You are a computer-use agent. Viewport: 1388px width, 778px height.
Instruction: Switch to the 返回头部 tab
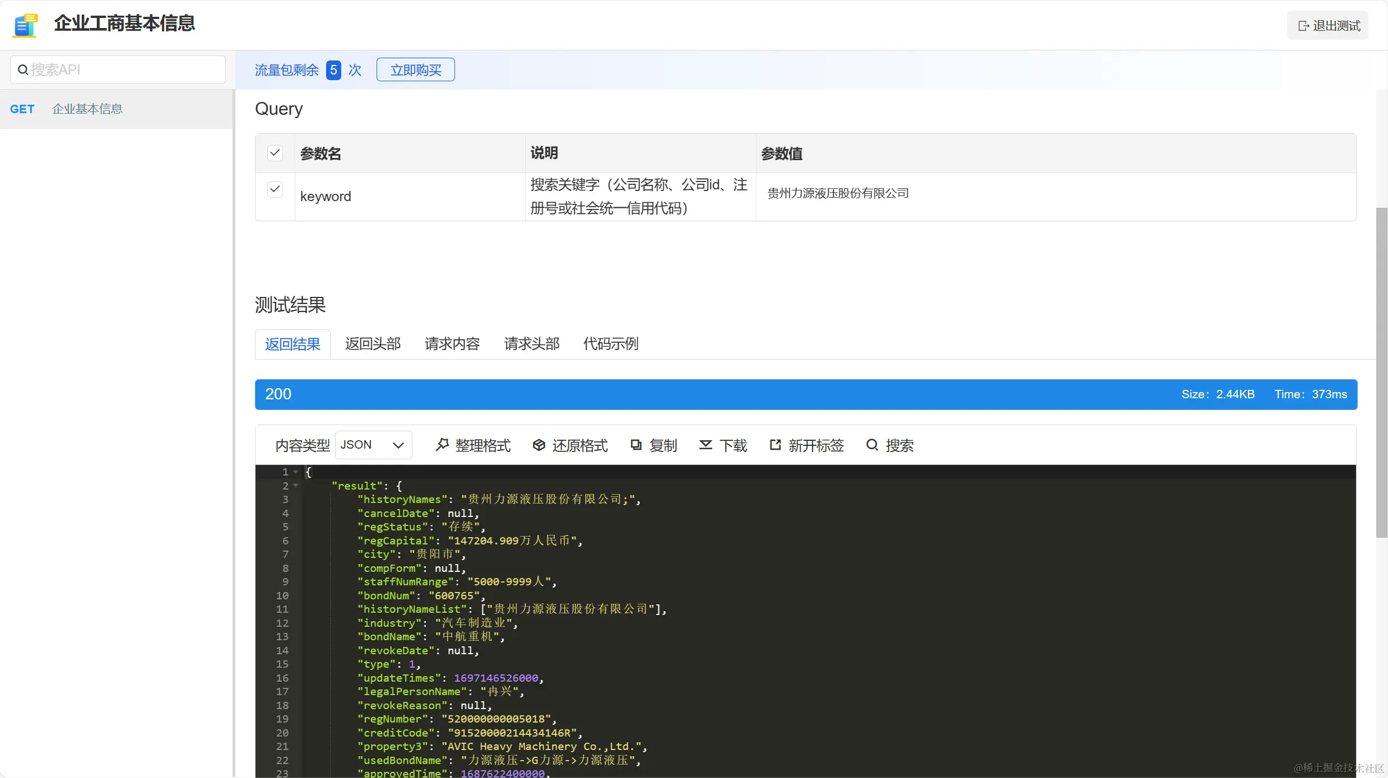[373, 344]
